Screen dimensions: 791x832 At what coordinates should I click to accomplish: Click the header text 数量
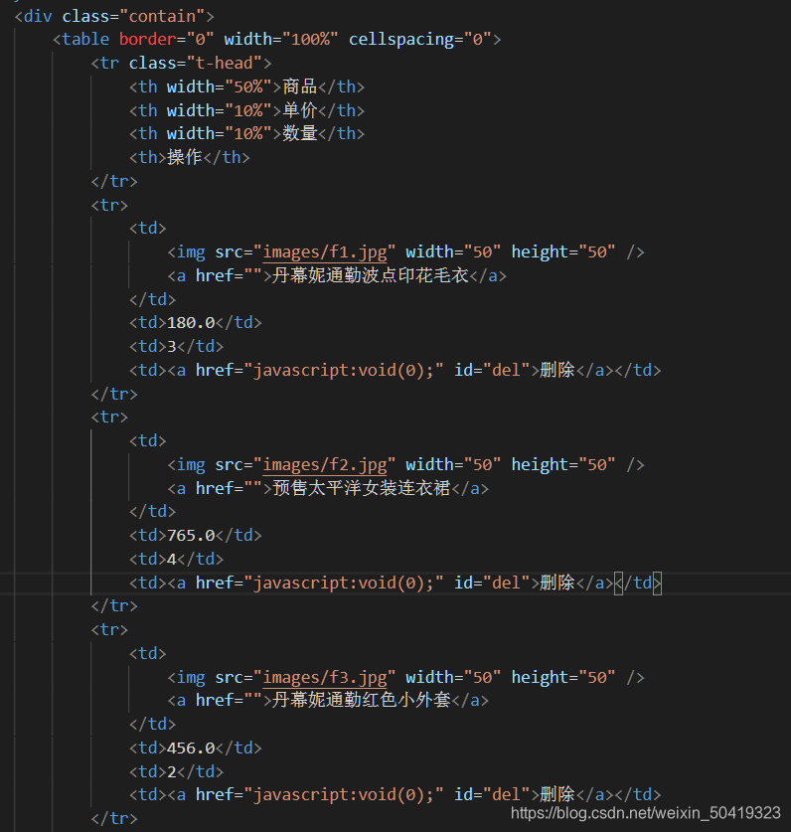(300, 133)
